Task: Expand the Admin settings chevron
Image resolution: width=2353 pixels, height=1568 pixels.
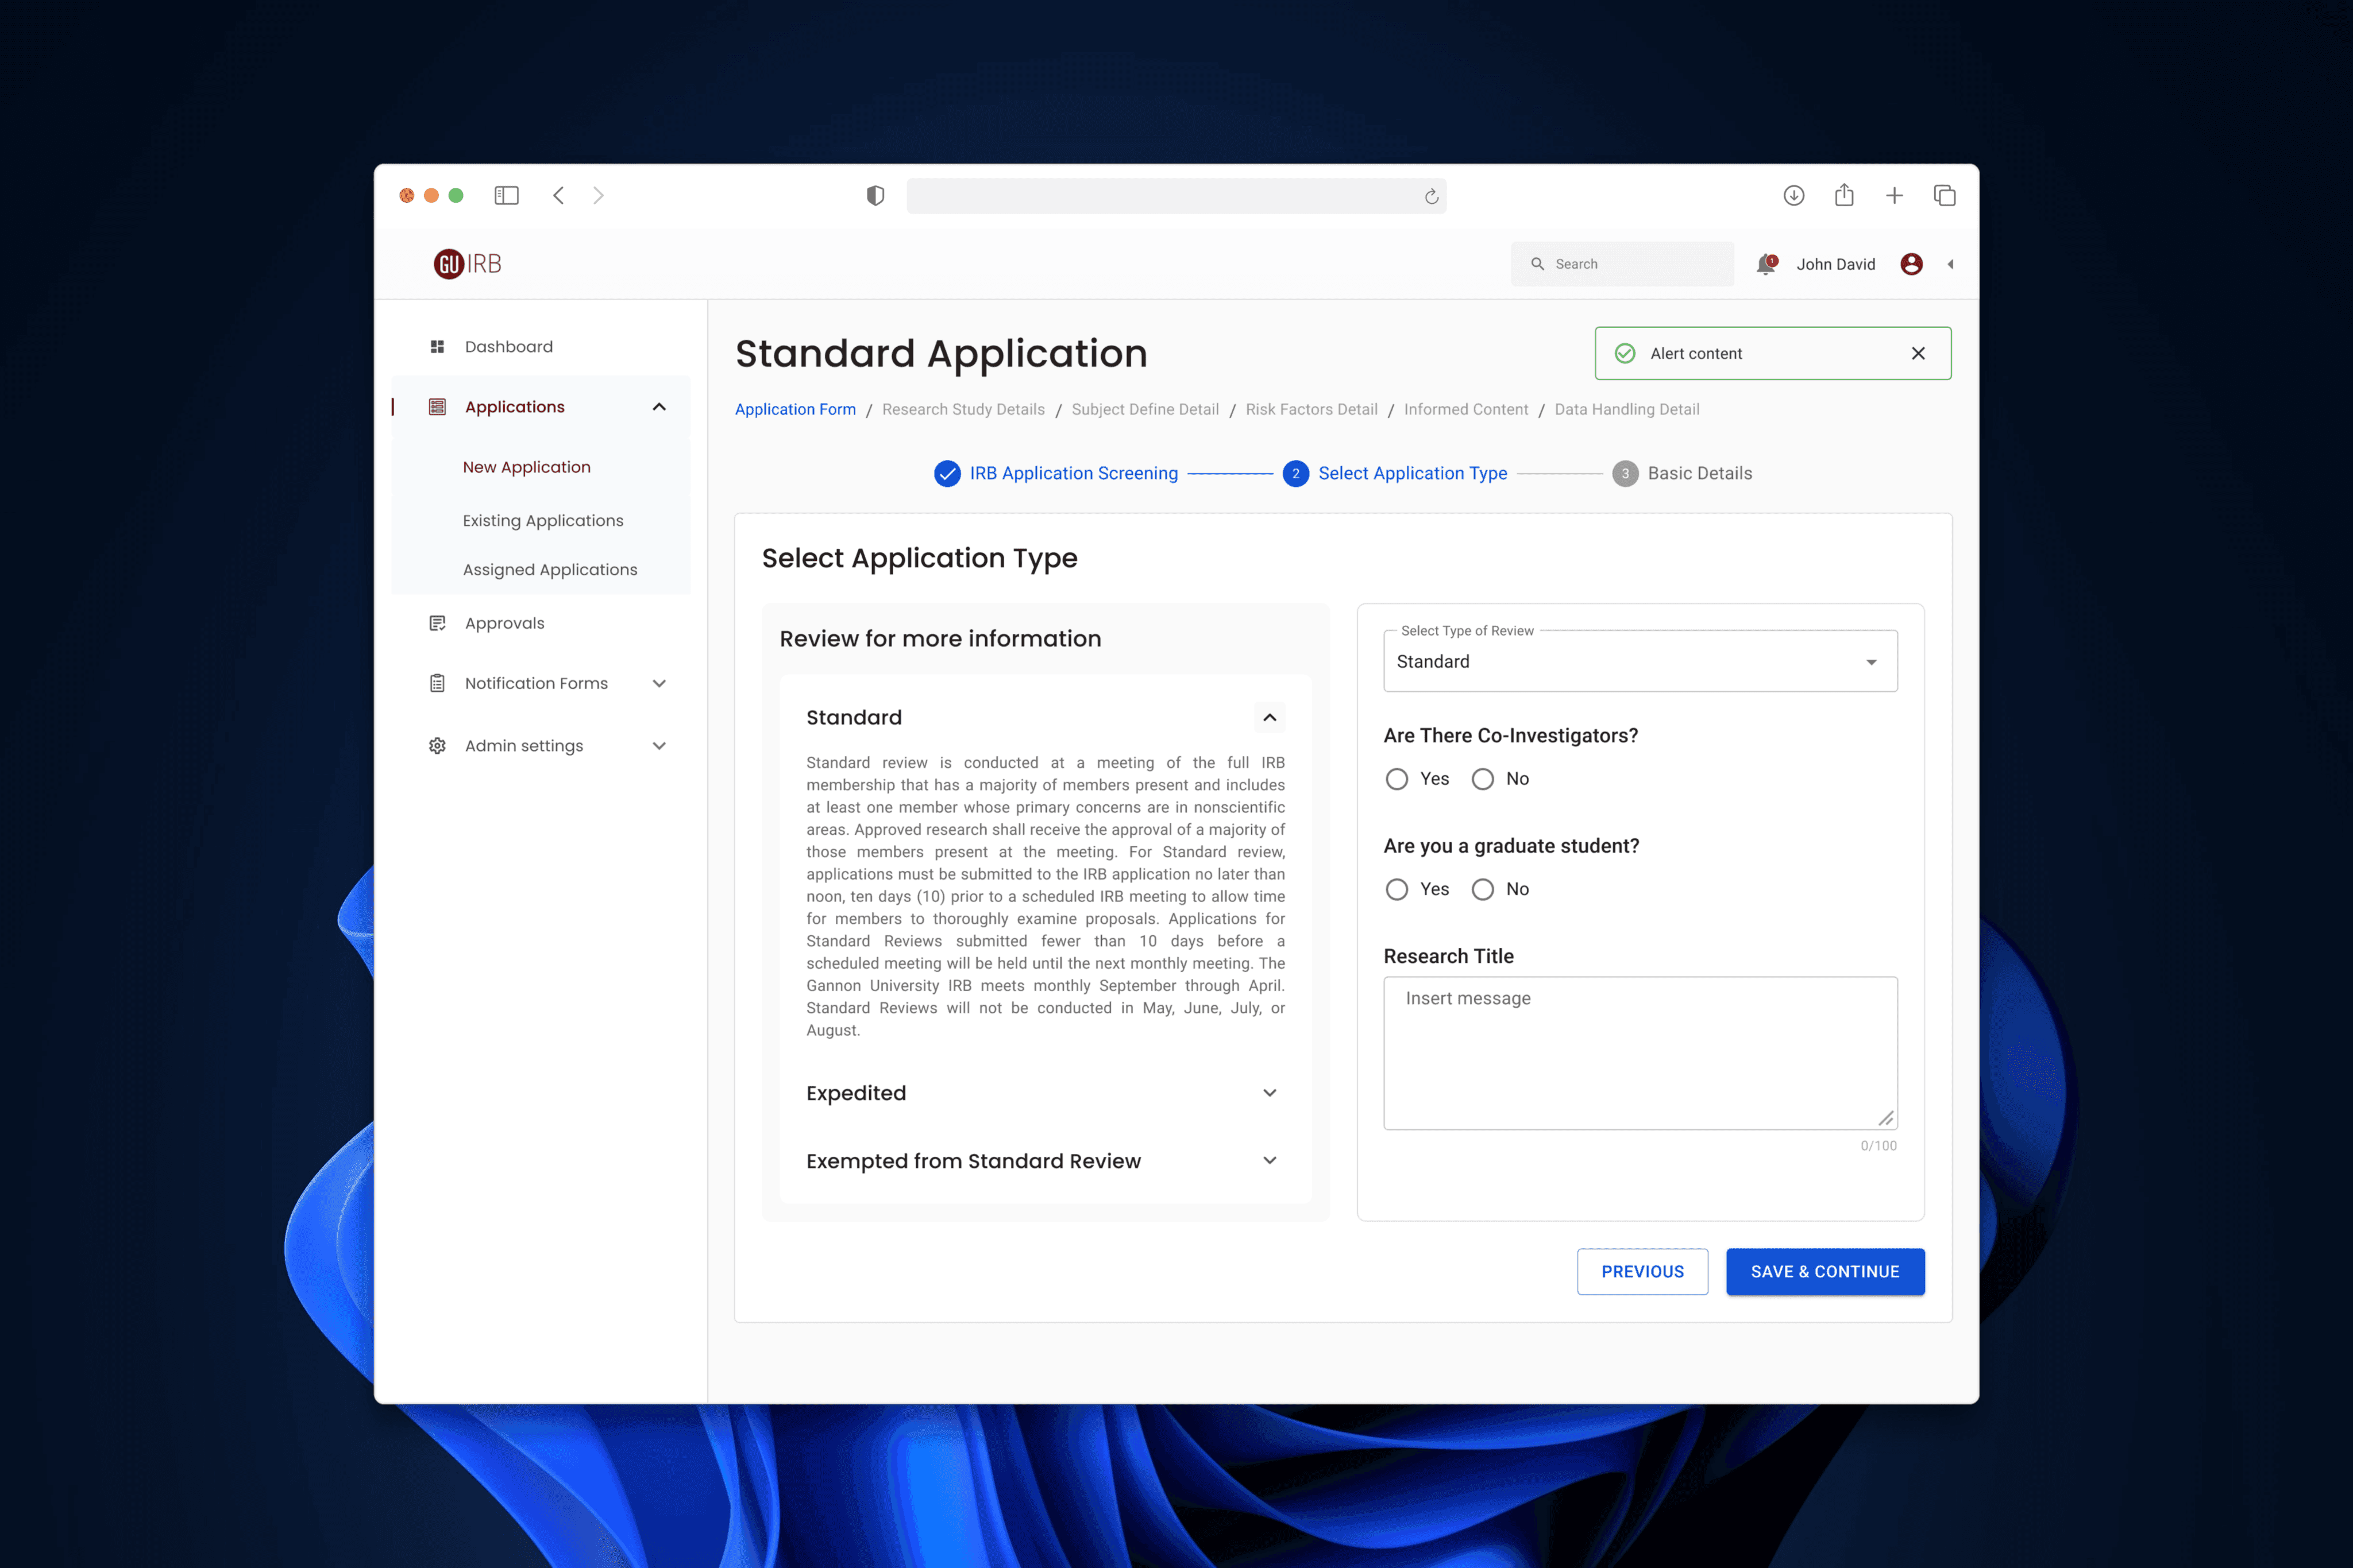Action: (659, 746)
